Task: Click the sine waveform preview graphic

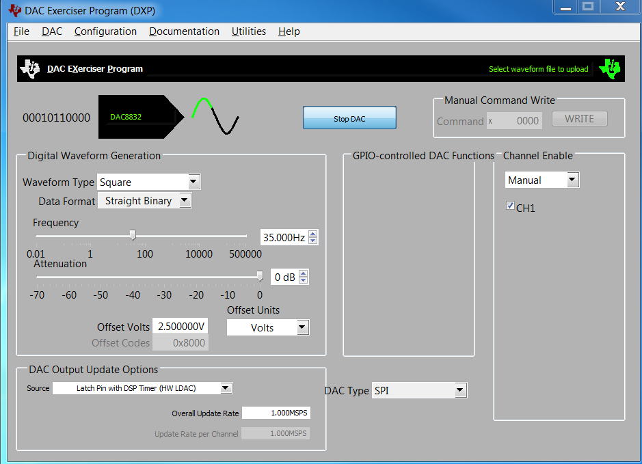Action: pos(215,115)
